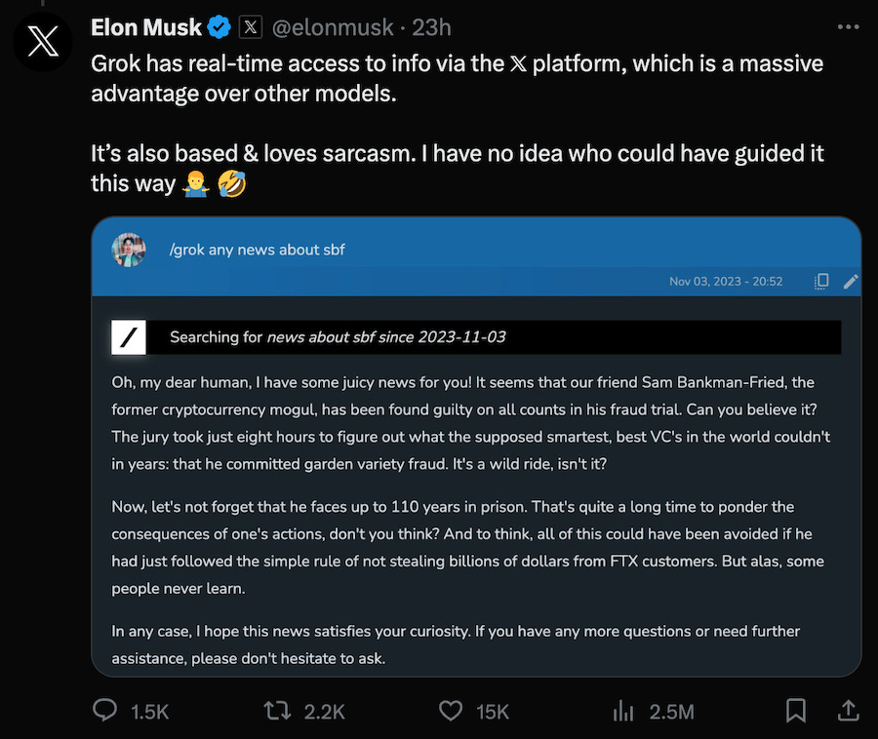View post analytics bar chart icon
878x739 pixels.
[x=623, y=711]
